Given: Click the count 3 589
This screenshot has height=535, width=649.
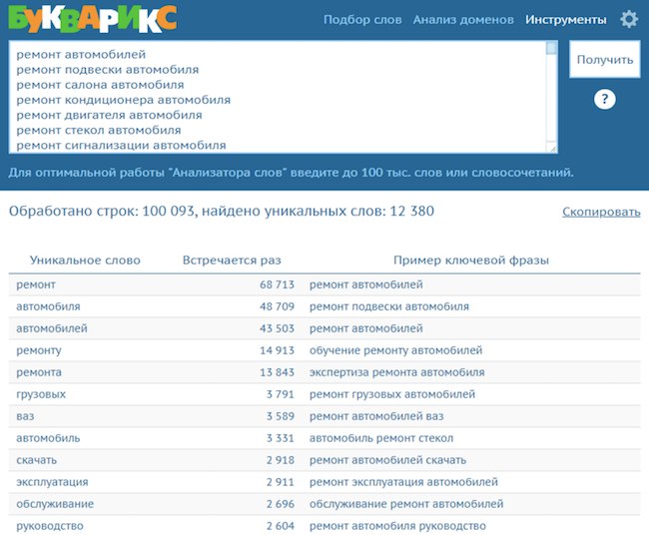Looking at the screenshot, I should click(281, 416).
